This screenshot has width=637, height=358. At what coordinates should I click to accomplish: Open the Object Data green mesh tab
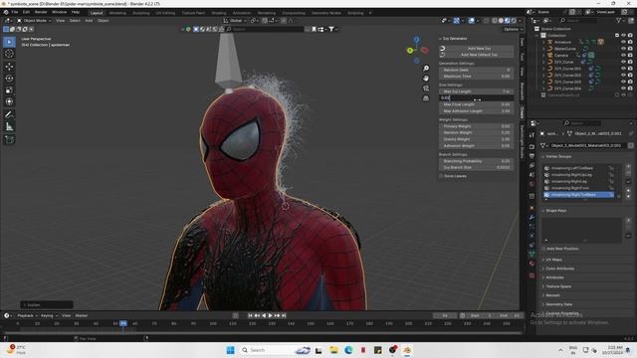pos(531,255)
